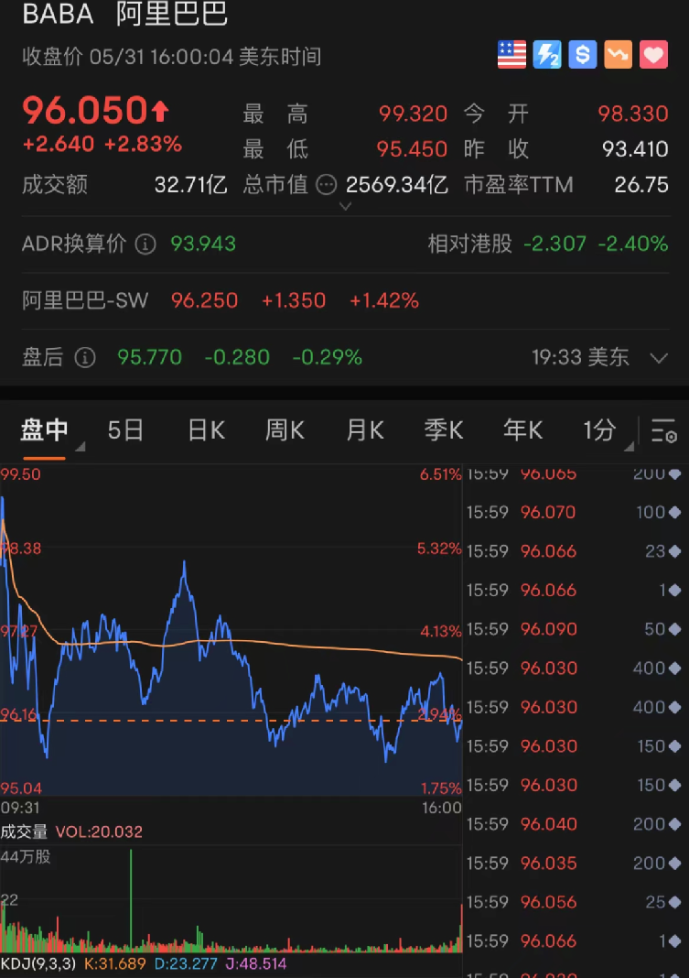Tap the 成交额 value 32.71亿
The width and height of the screenshot is (689, 978).
190,185
